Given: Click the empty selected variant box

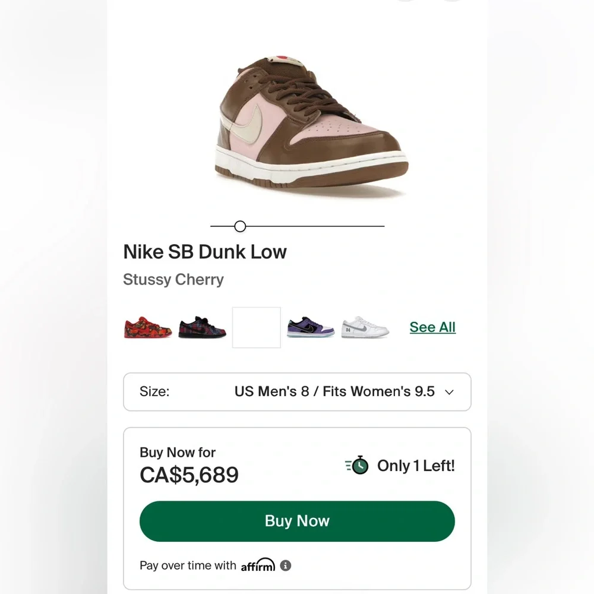Looking at the screenshot, I should [x=256, y=327].
